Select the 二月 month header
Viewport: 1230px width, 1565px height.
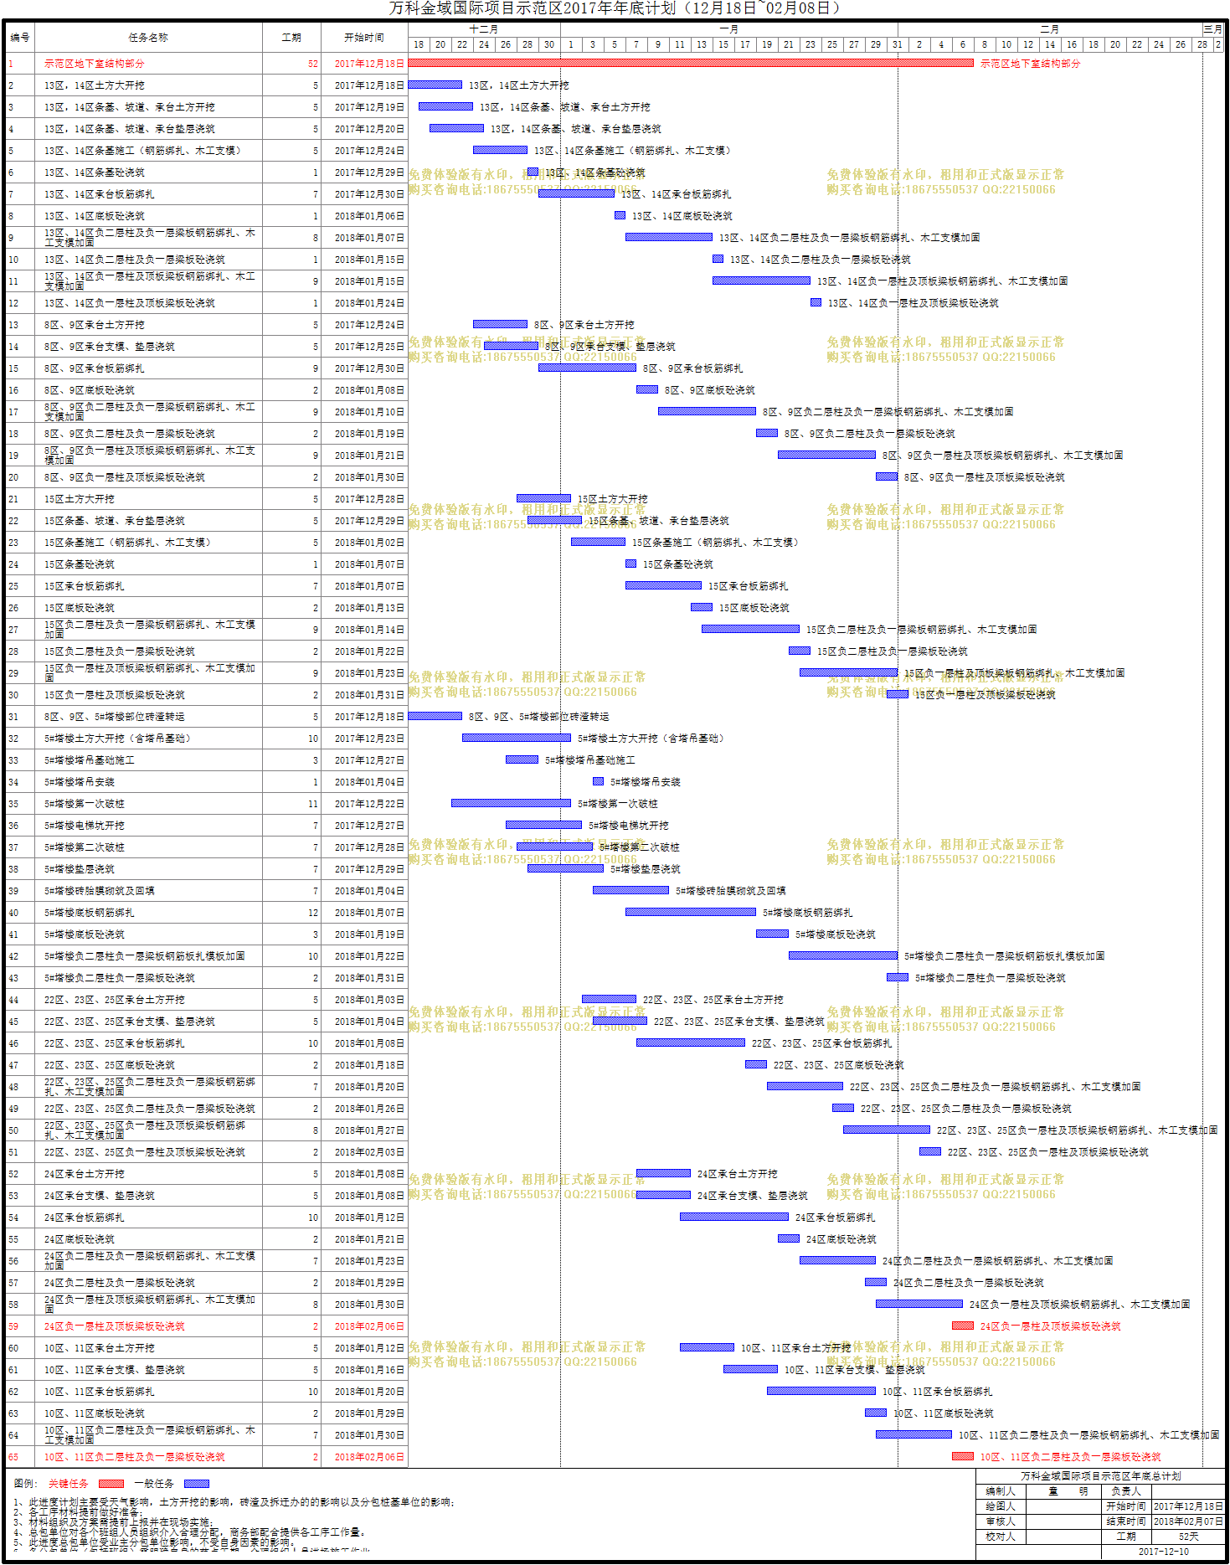(1050, 29)
